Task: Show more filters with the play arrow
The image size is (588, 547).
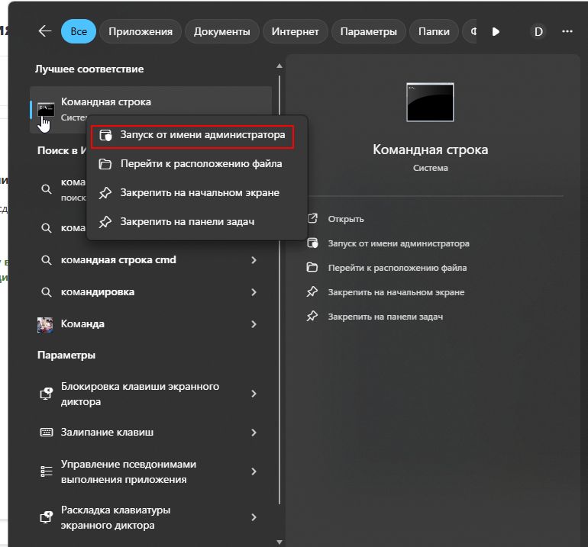Action: tap(496, 32)
